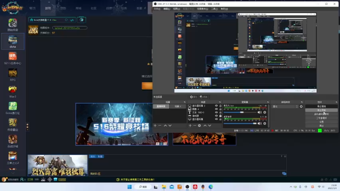Mute the first OBS mixer channel speaker icon
This screenshot has width=340, height=191.
tap(260, 112)
